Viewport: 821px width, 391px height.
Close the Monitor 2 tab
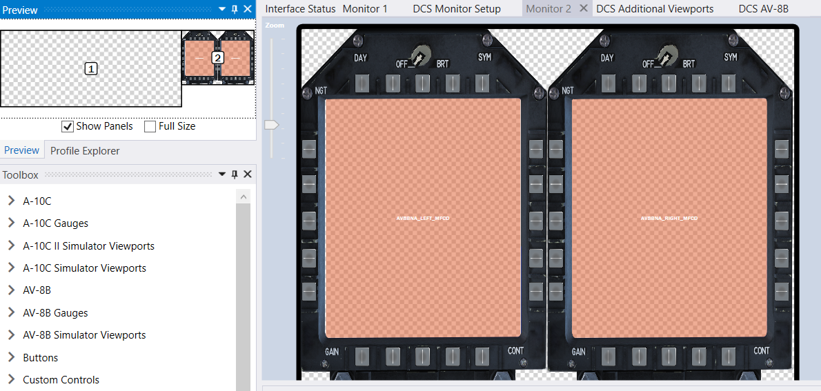[x=583, y=9]
